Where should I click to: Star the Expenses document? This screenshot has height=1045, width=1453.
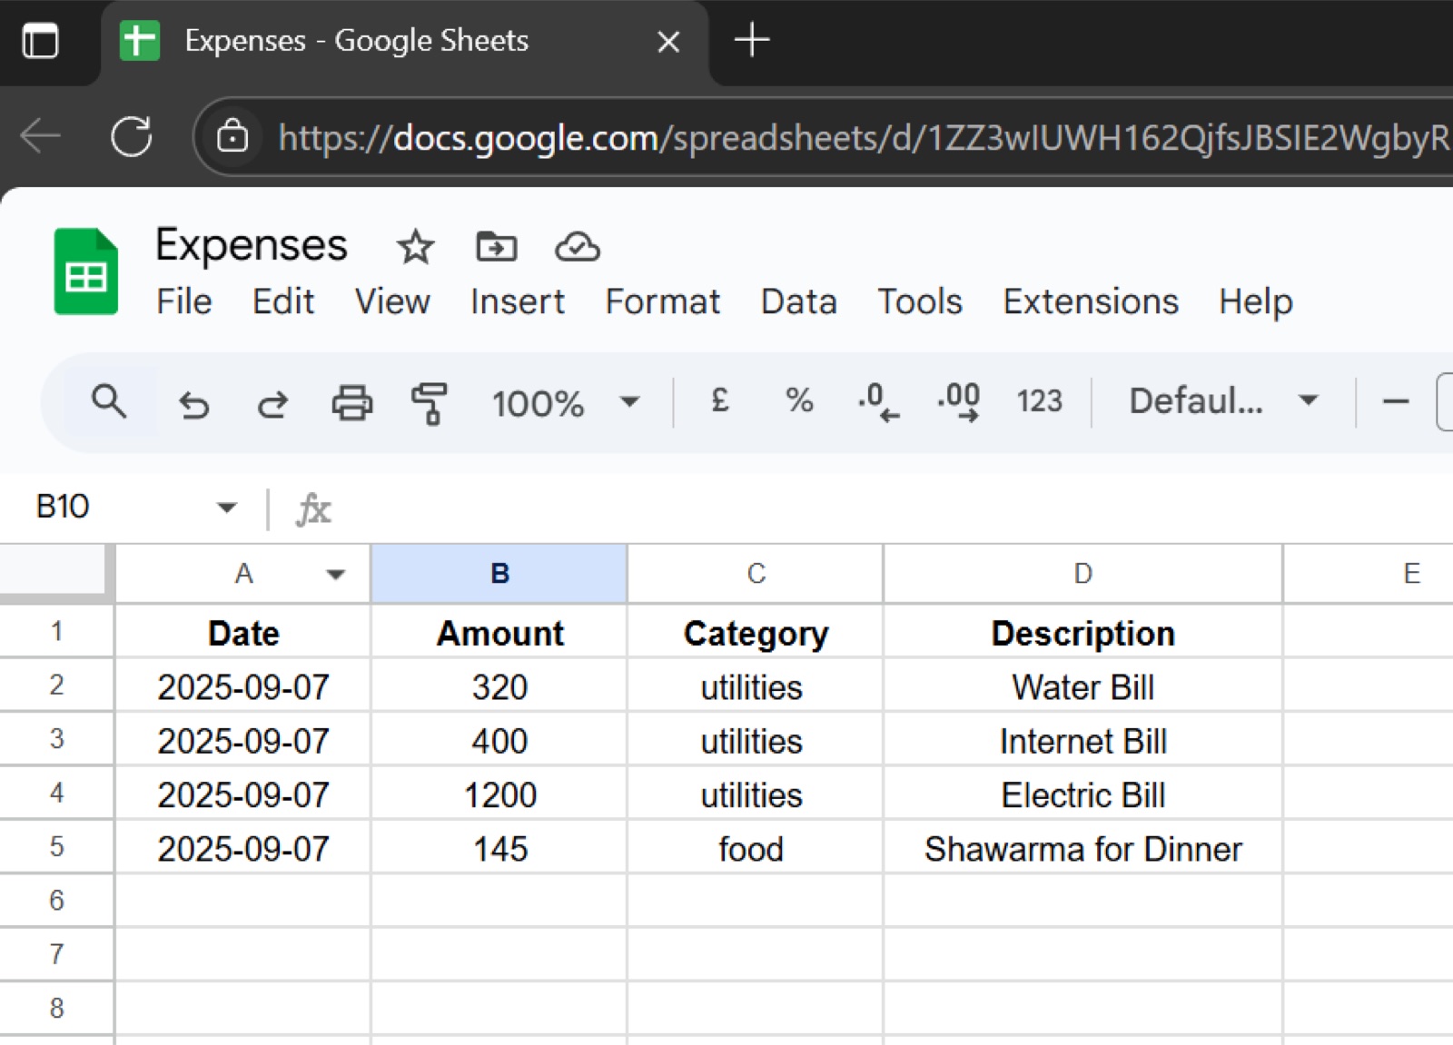[416, 246]
